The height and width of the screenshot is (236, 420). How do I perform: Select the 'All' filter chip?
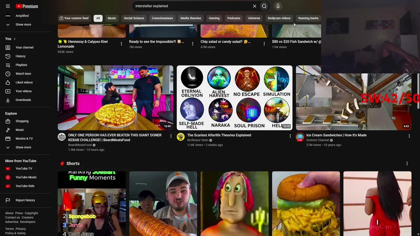98,18
